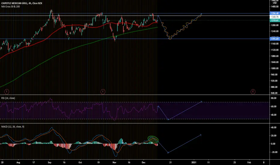Open the RSI (14, close) indicator legend
The height and width of the screenshot is (165, 280).
[8, 98]
